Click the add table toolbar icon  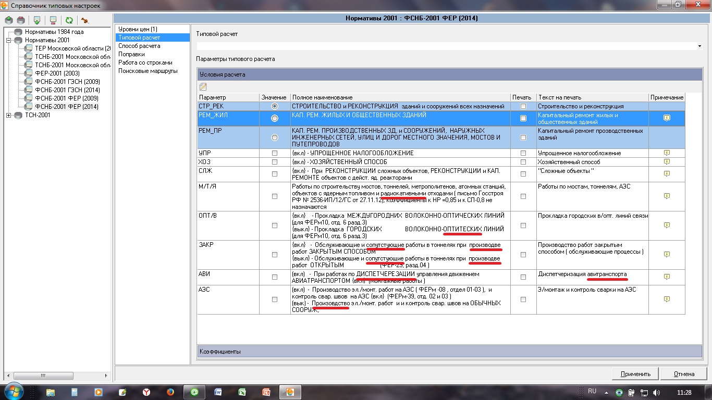pyautogui.click(x=37, y=20)
